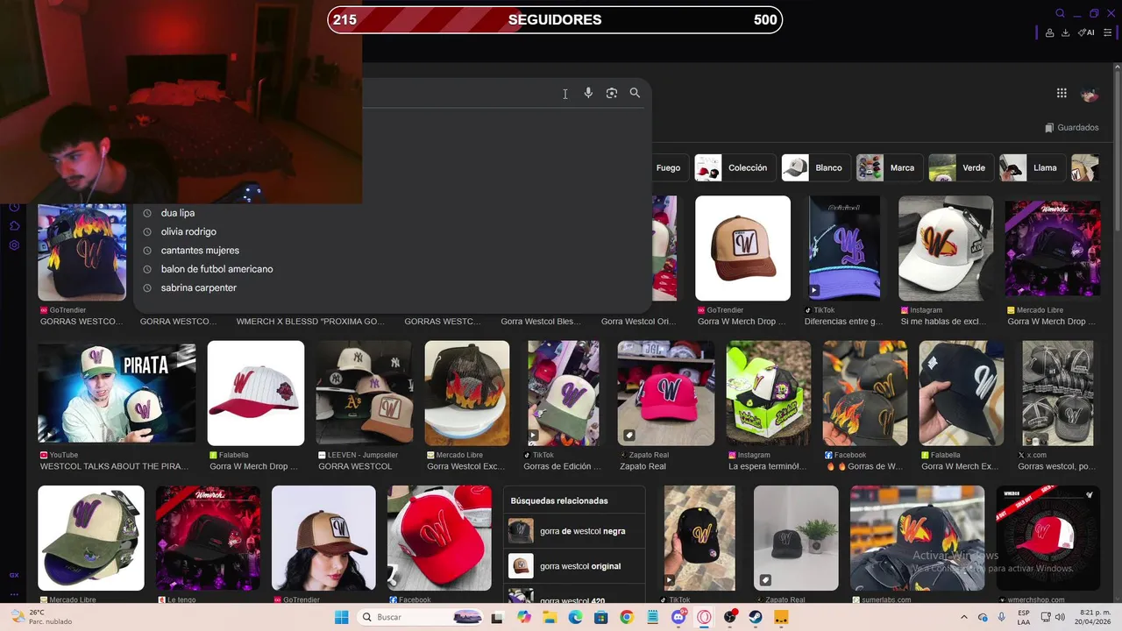Show hidden system tray icons

[x=964, y=618]
